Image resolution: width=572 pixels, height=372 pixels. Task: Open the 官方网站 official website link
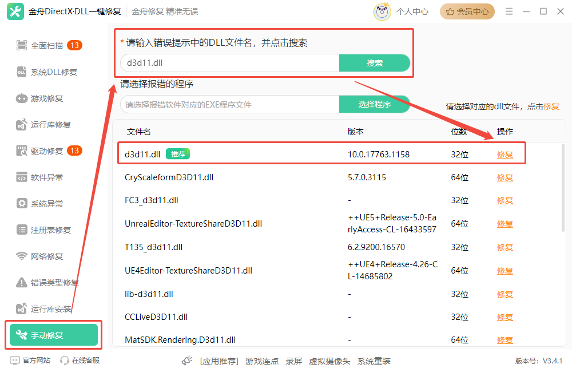click(x=30, y=361)
